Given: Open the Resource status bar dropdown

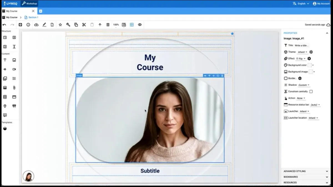Looking at the screenshot, I should click(315, 105).
